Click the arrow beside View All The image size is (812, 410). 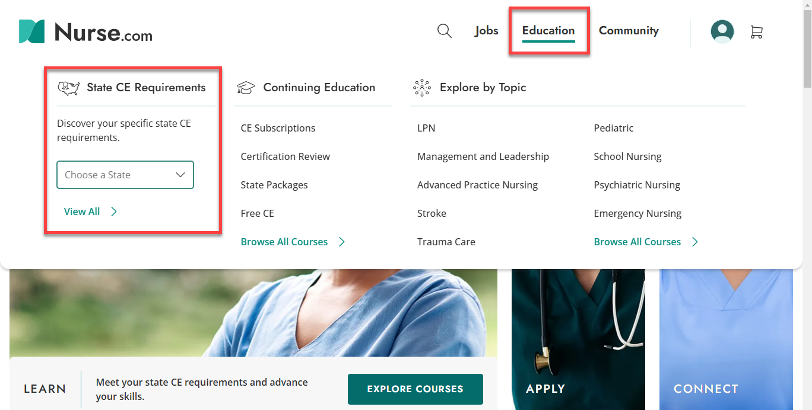click(113, 211)
